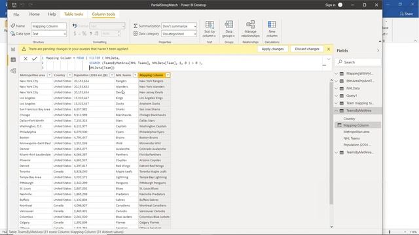Open the NHL Teams column filter arrow
Image resolution: width=419 pixels, height=235 pixels.
pos(136,75)
